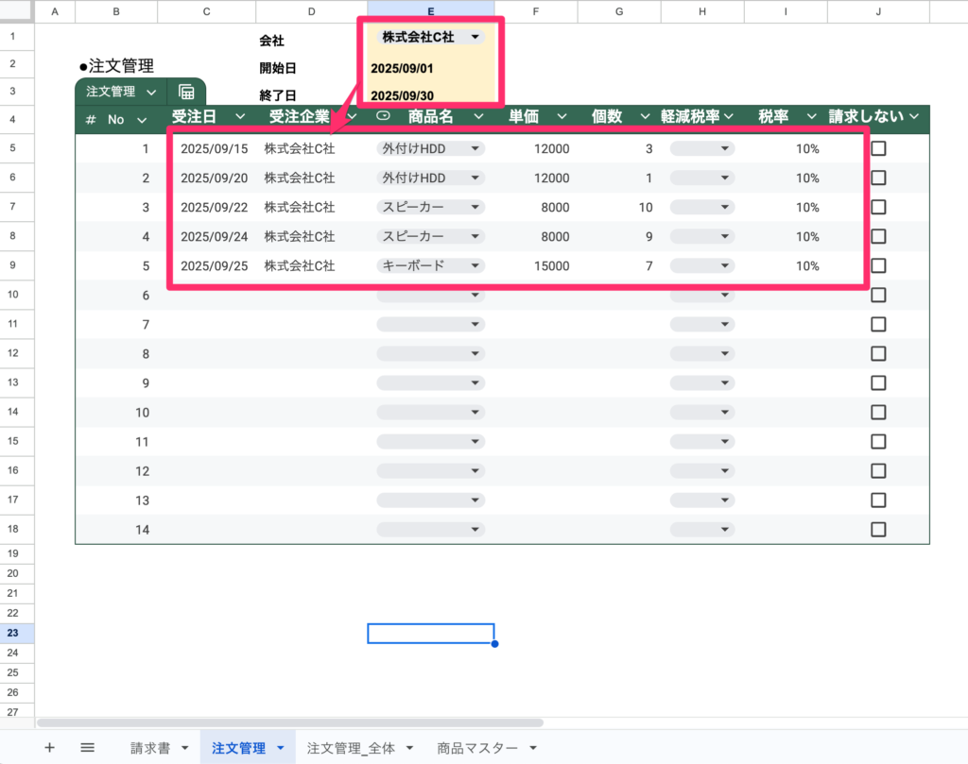Click the add new sheet plus icon
The width and height of the screenshot is (968, 764).
(x=49, y=747)
